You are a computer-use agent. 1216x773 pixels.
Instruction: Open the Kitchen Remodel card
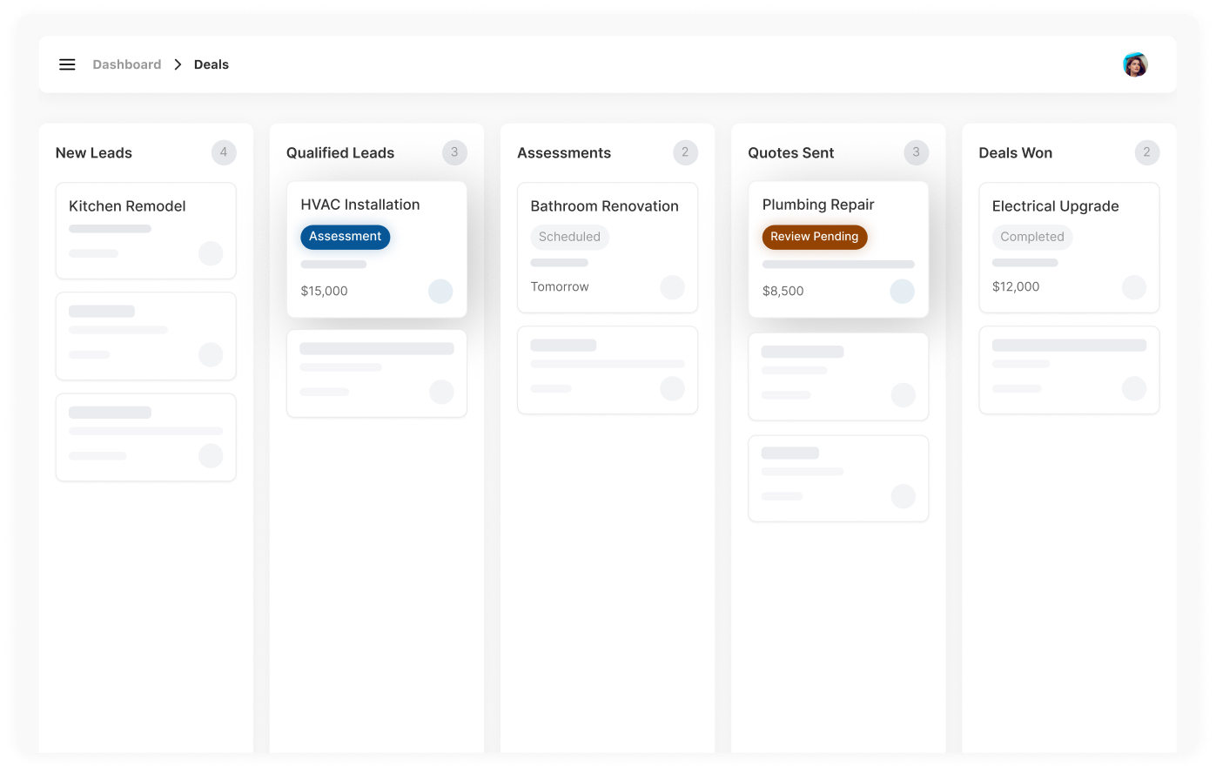click(127, 206)
